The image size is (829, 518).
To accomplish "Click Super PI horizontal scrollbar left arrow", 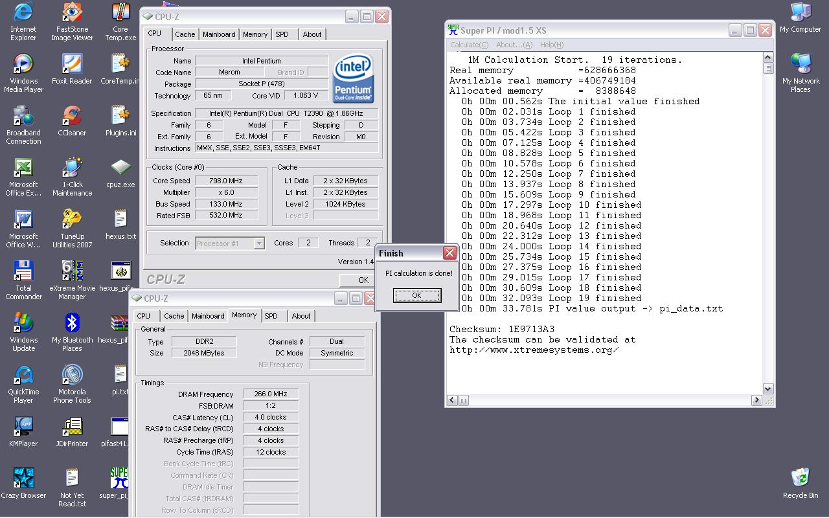I will (452, 401).
